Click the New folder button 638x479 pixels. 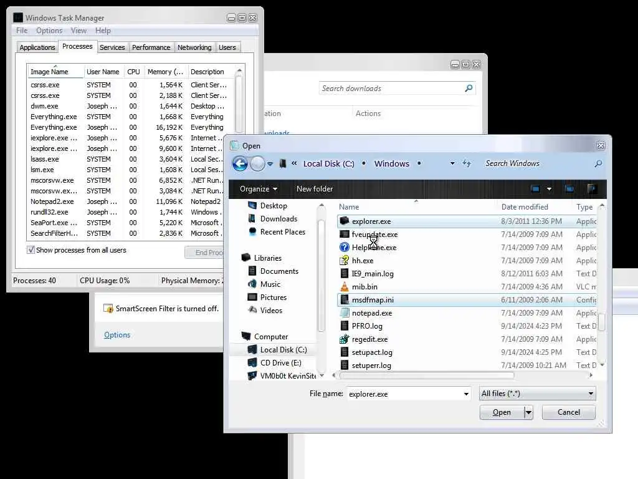click(315, 189)
